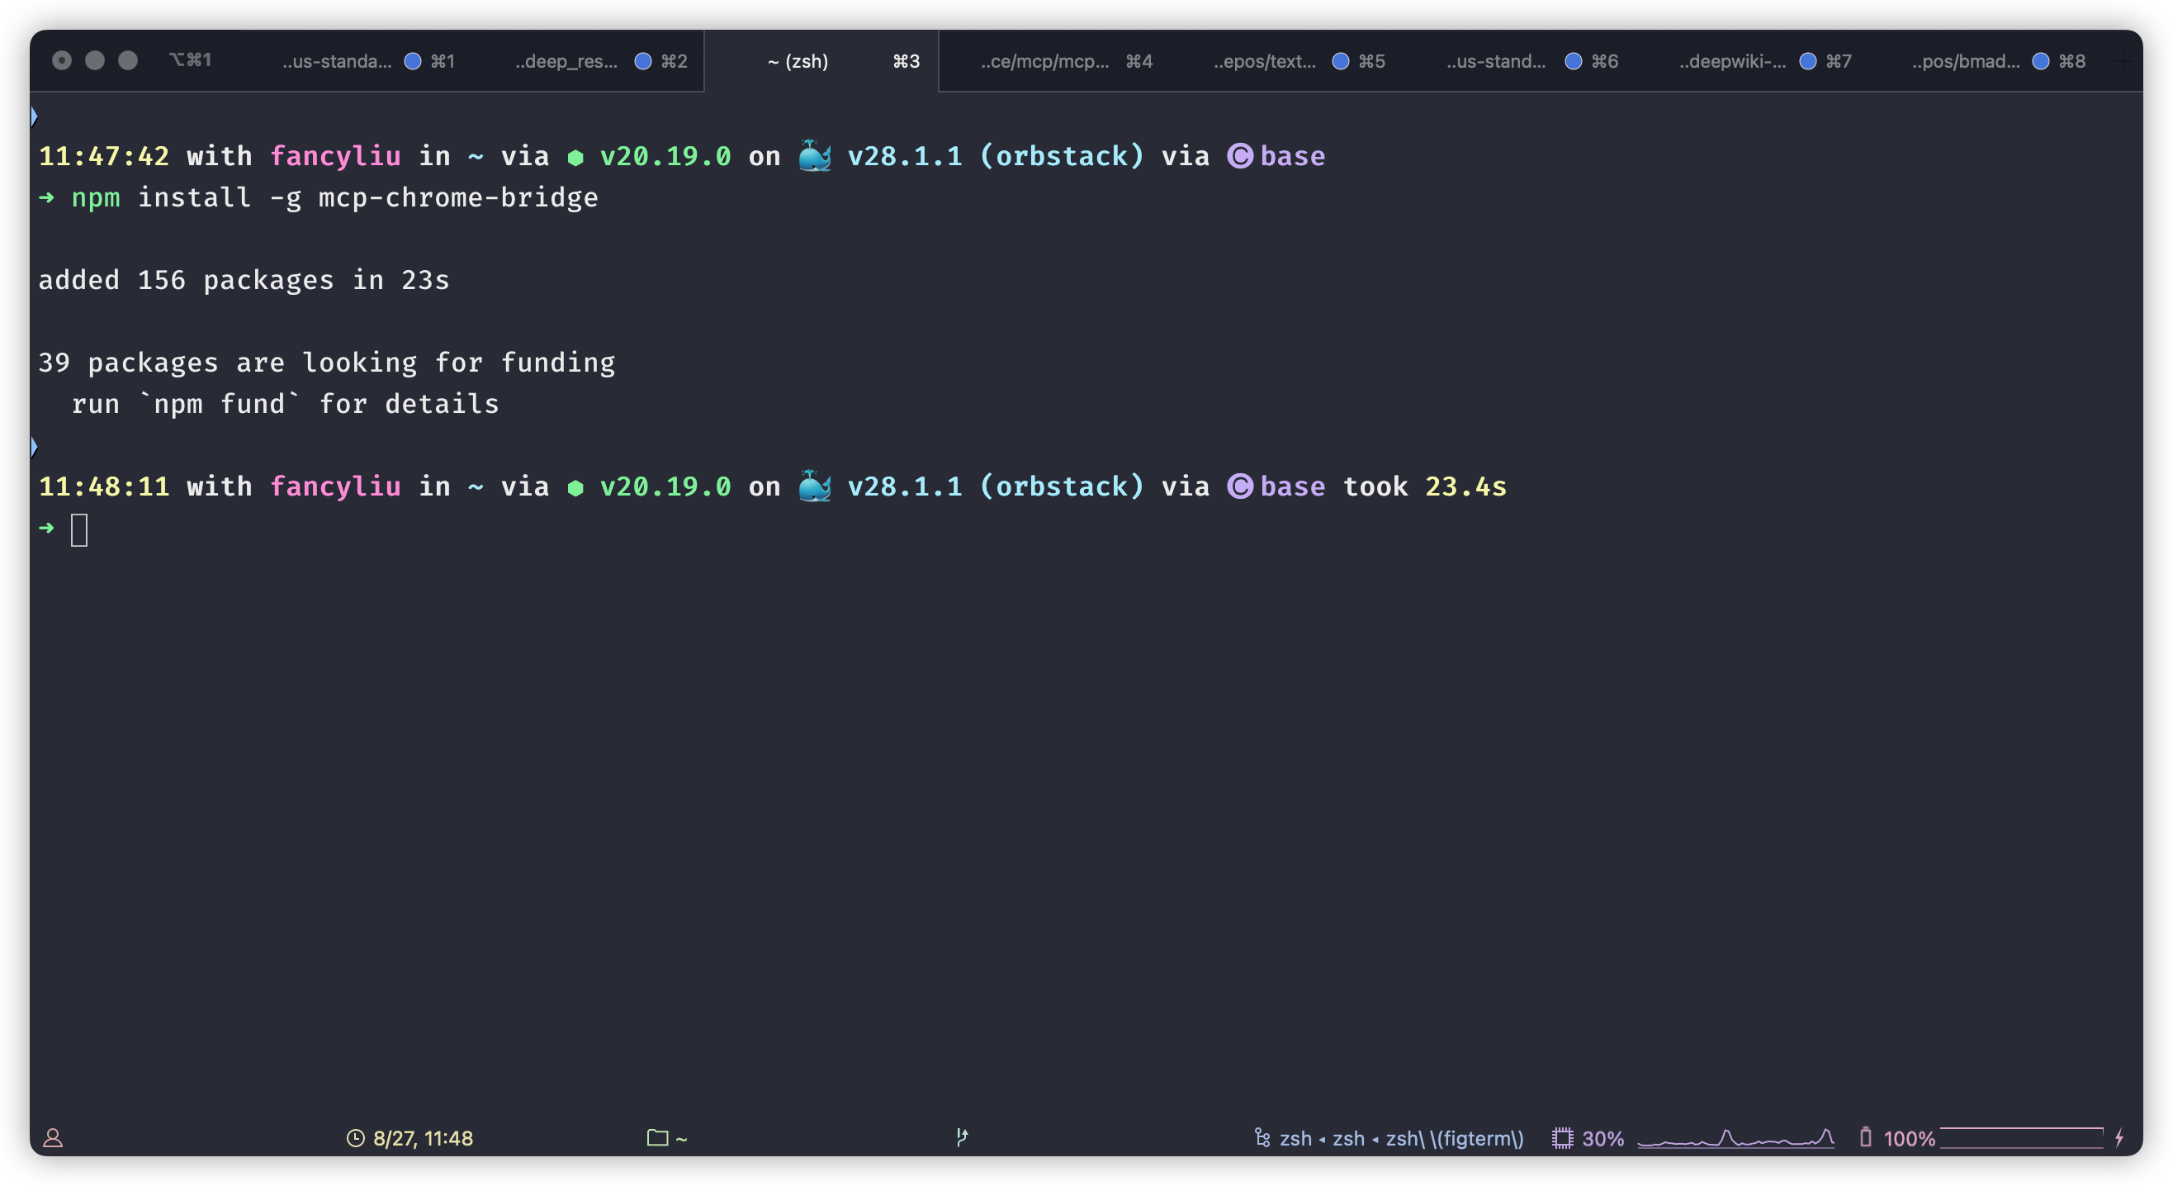Click the user icon in status bar
The height and width of the screenshot is (1186, 2173).
tap(52, 1138)
